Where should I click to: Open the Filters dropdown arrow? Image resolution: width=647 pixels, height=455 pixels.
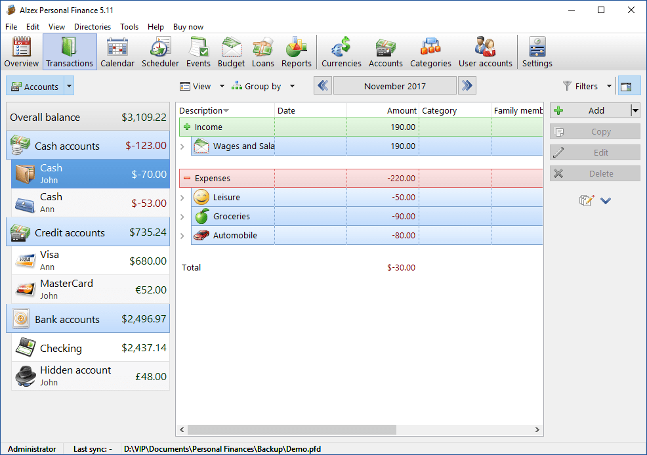[608, 86]
